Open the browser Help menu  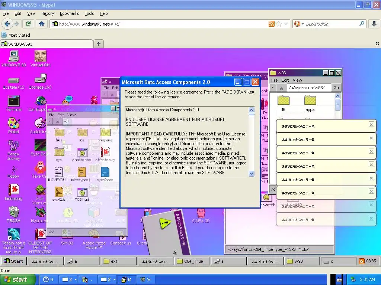tap(103, 13)
